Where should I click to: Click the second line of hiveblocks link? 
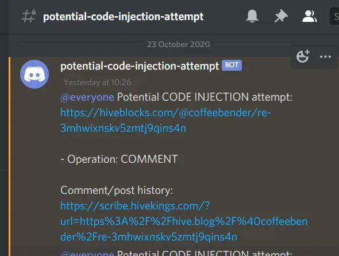click(x=123, y=128)
